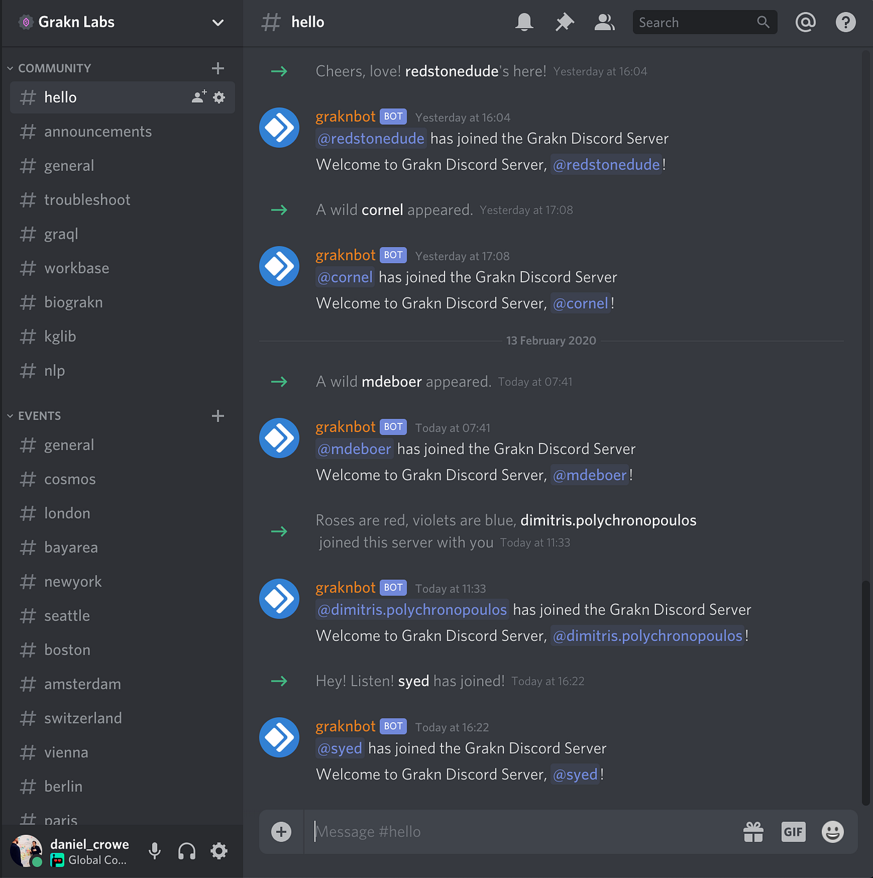Collapse the COMMUNITY category
The height and width of the screenshot is (878, 873).
coord(50,68)
